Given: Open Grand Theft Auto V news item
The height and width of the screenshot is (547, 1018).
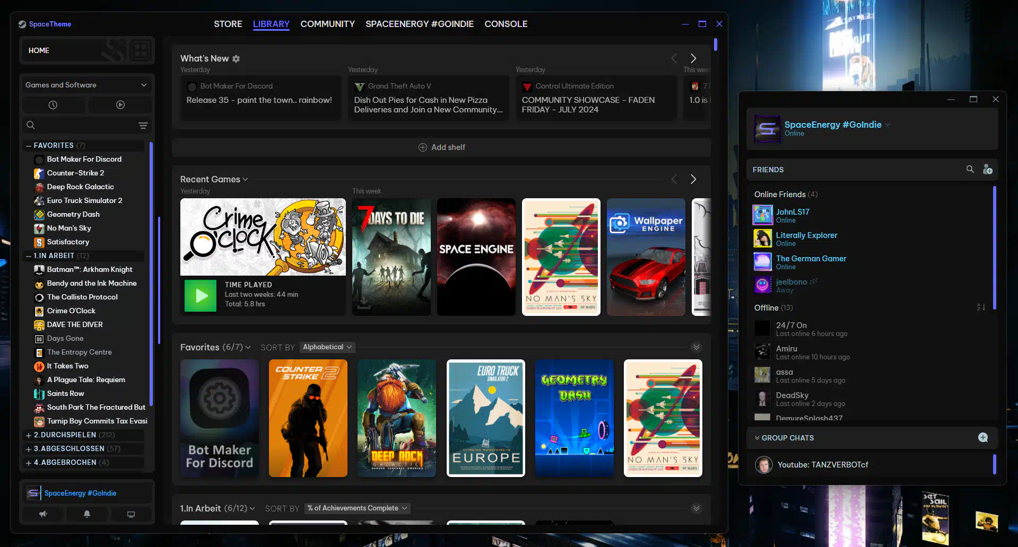Looking at the screenshot, I should tap(428, 98).
